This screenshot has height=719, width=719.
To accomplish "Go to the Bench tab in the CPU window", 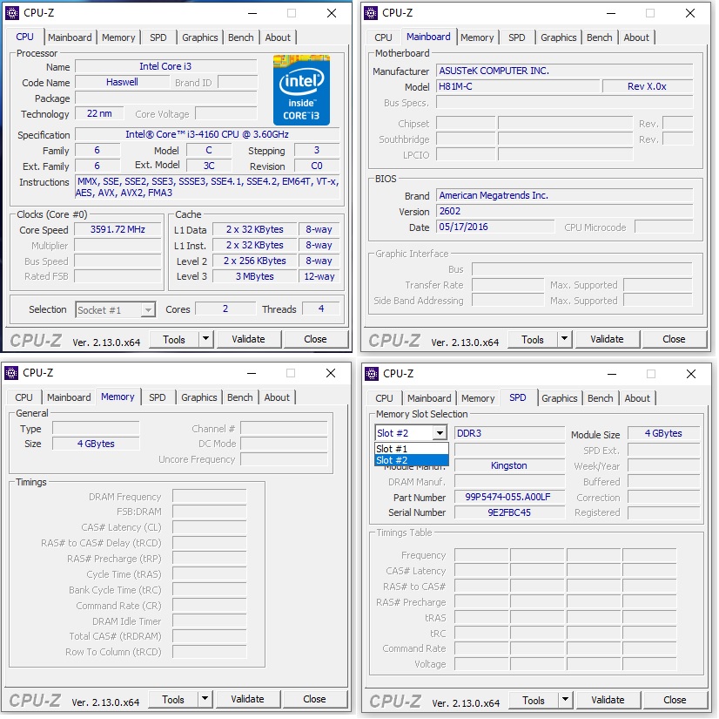I will point(241,37).
